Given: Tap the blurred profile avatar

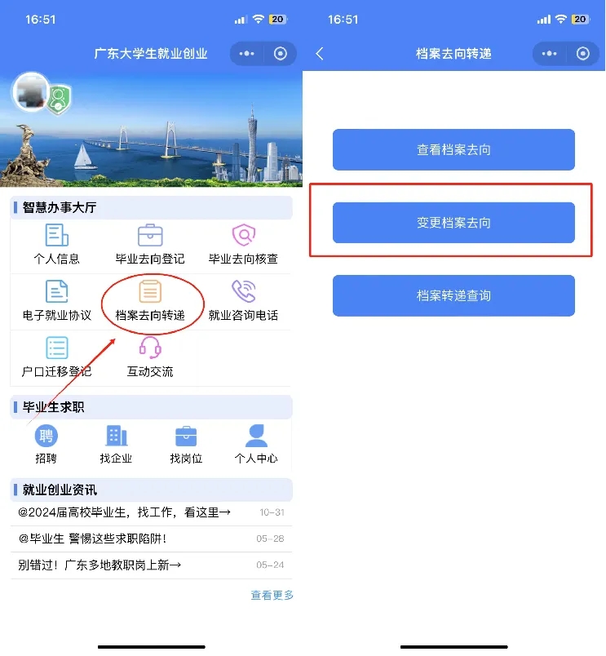Looking at the screenshot, I should pos(30,92).
